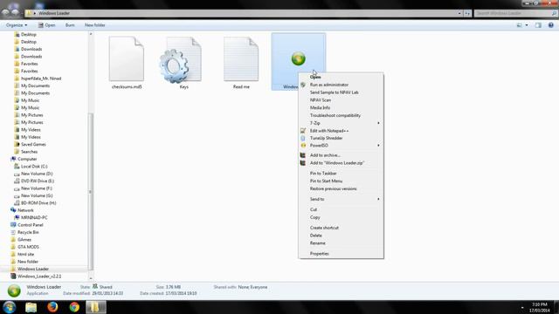Toggle the preview pane icon in the toolbar
The width and height of the screenshot is (559, 314).
pos(538,25)
